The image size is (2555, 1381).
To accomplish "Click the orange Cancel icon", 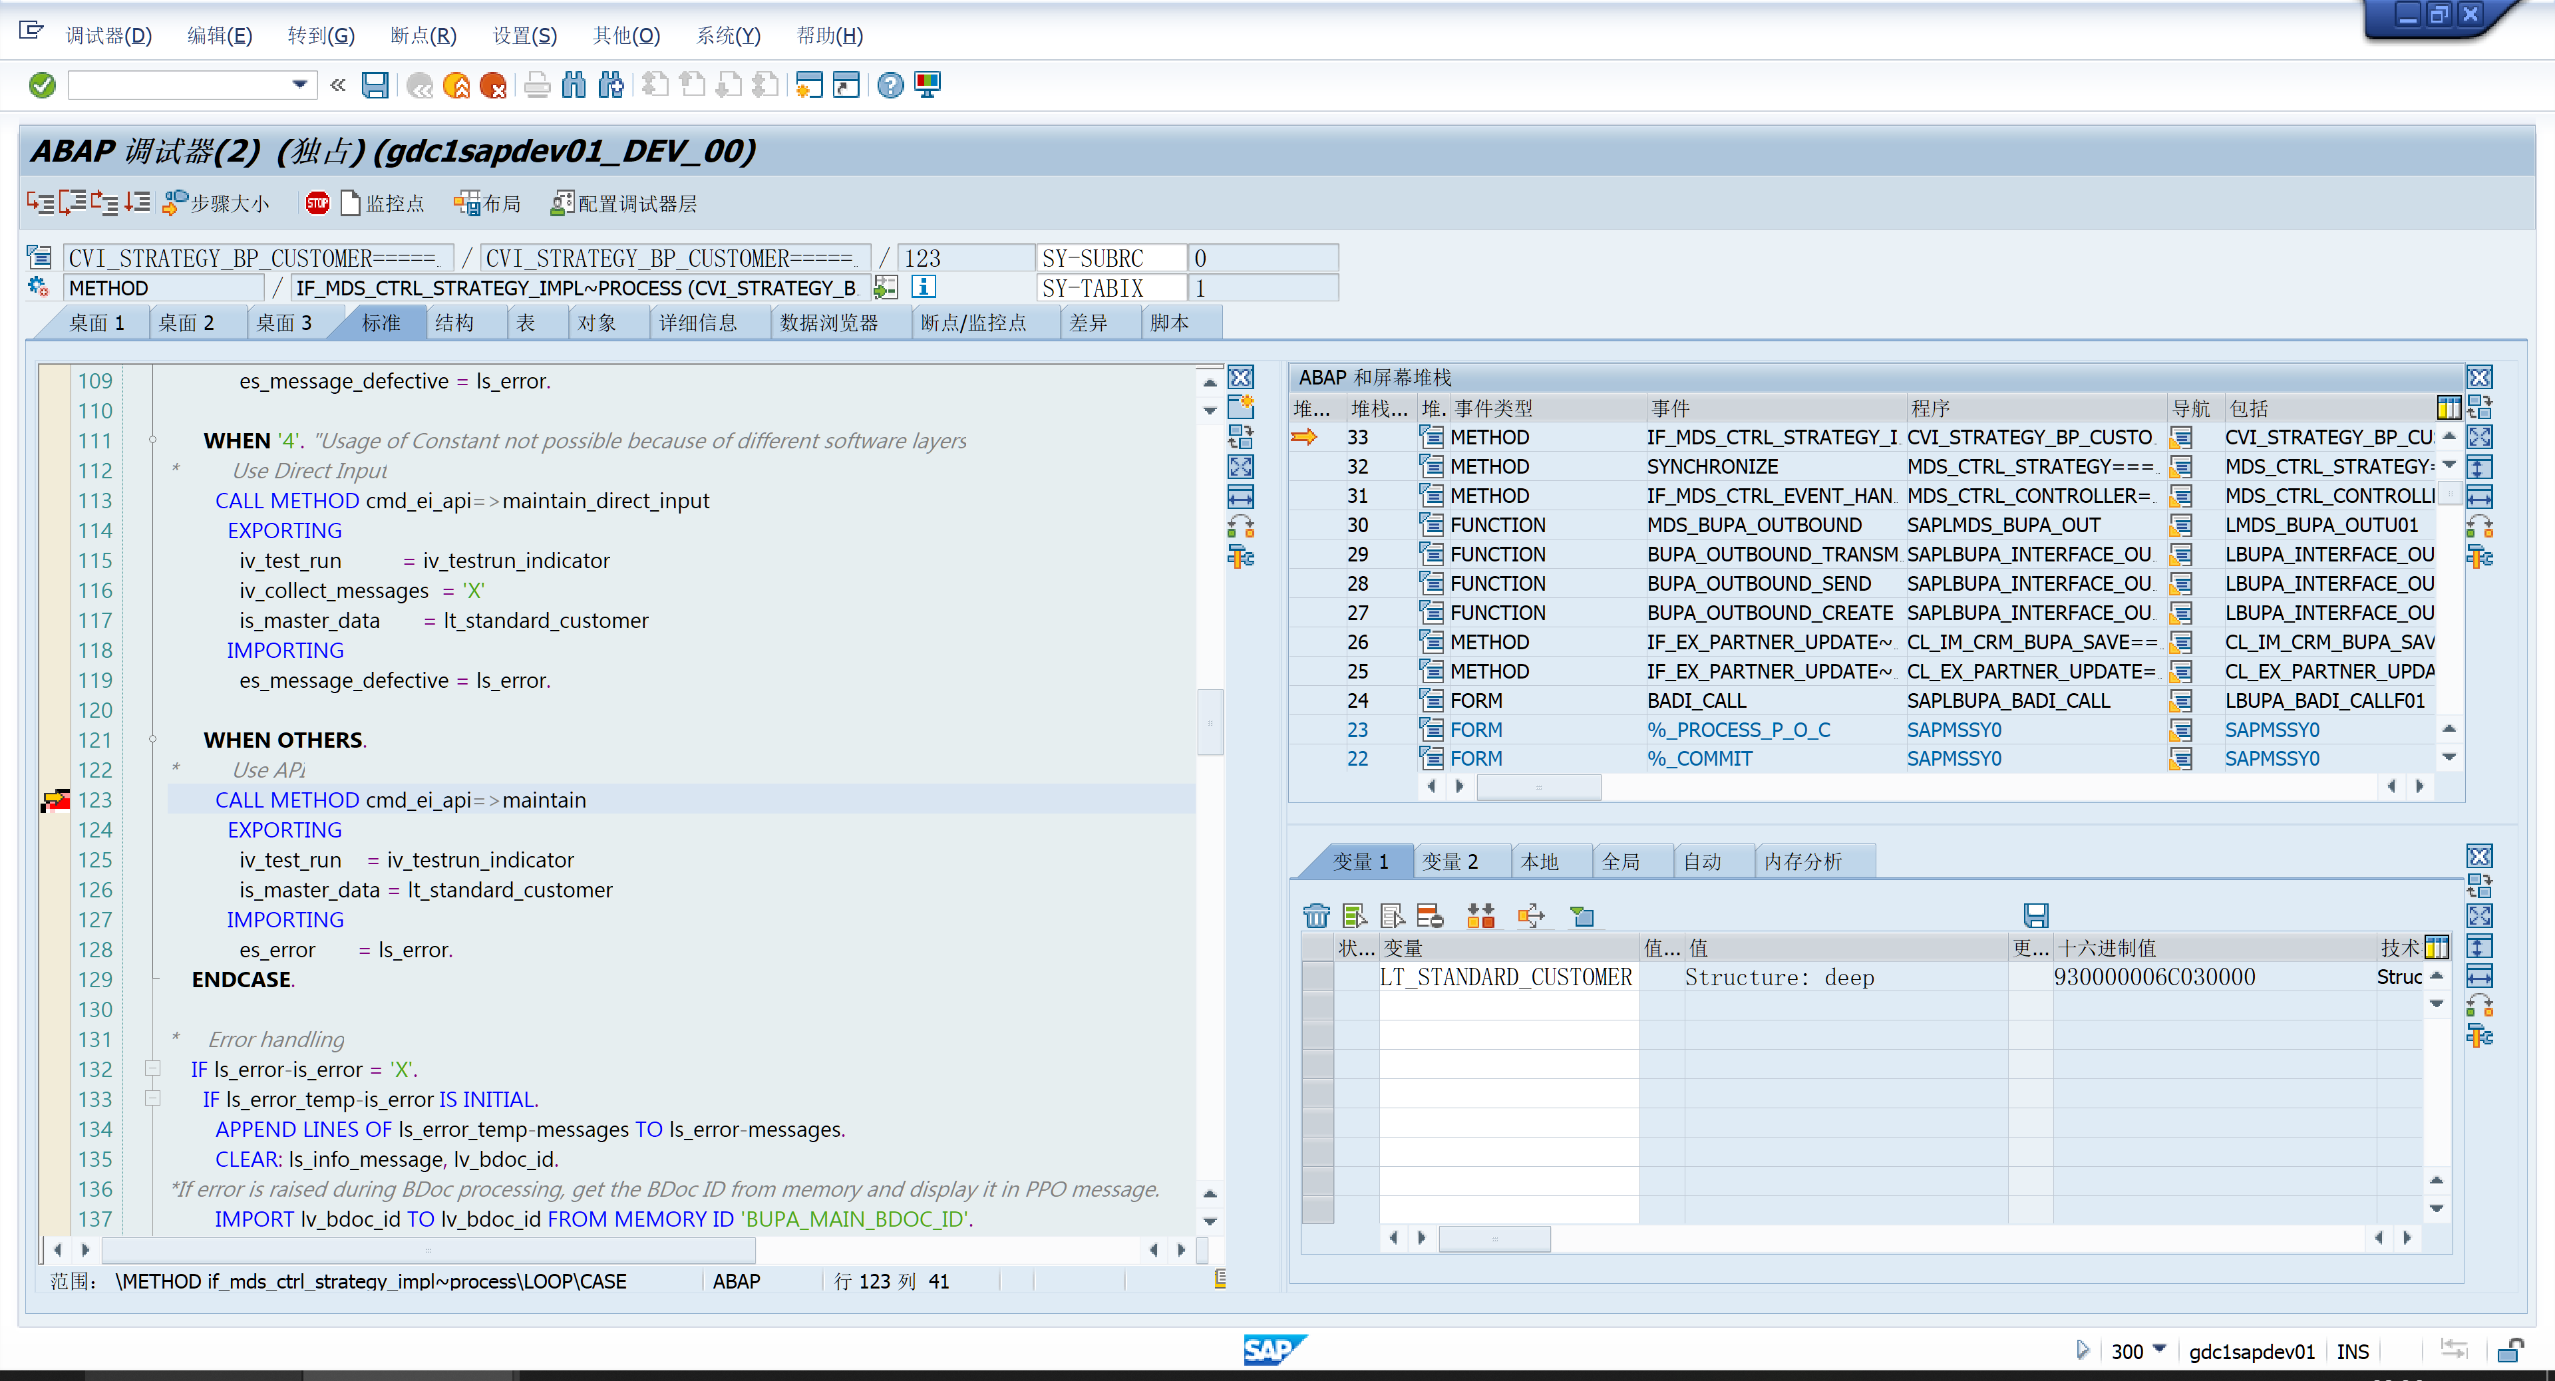I will 493,85.
